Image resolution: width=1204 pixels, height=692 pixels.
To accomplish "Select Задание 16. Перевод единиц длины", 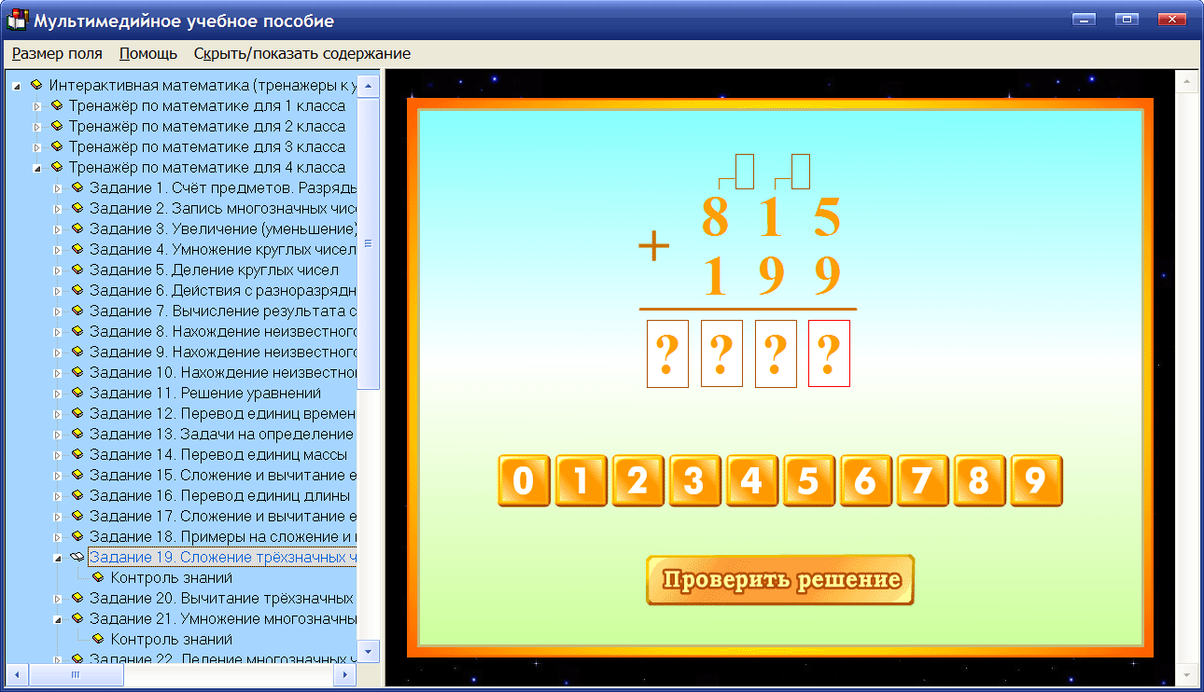I will tap(220, 496).
